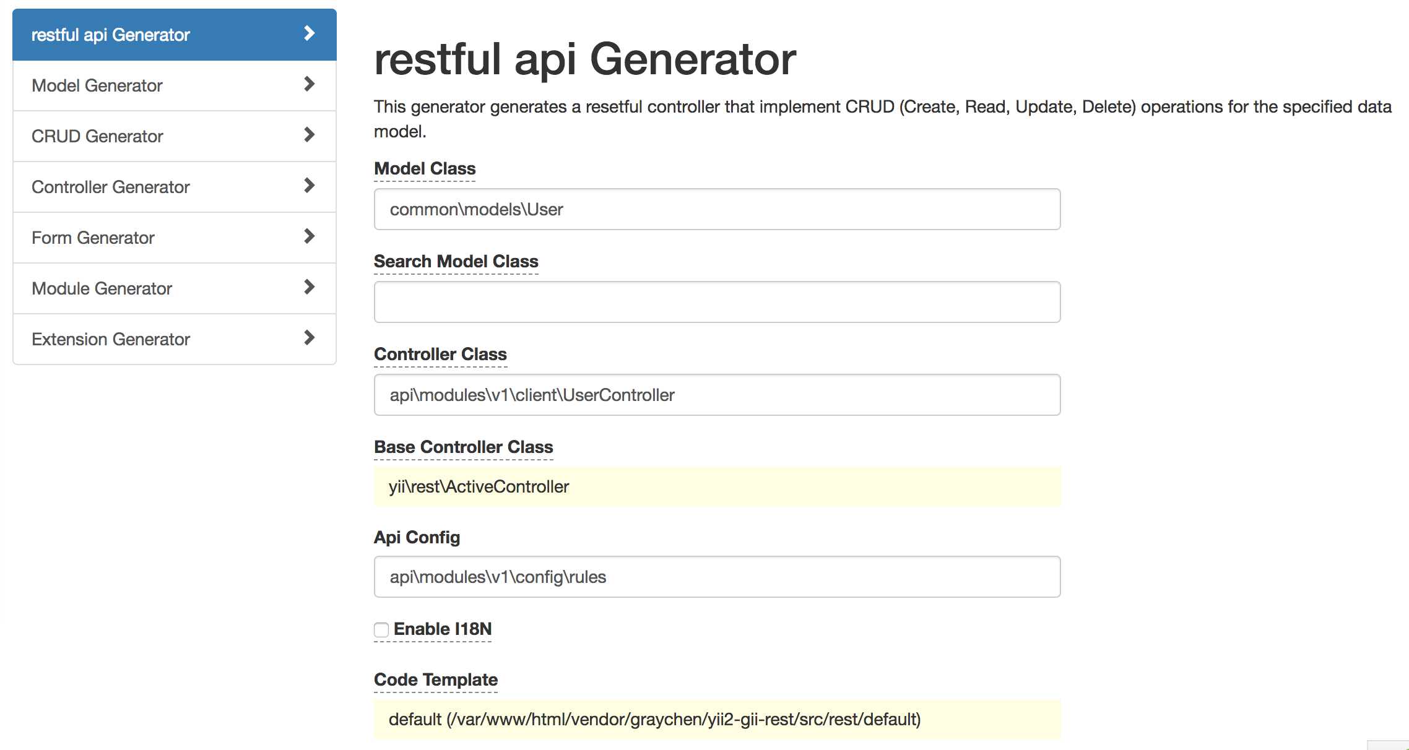1409x750 pixels.
Task: Focus the Model Class input field
Action: click(x=717, y=209)
